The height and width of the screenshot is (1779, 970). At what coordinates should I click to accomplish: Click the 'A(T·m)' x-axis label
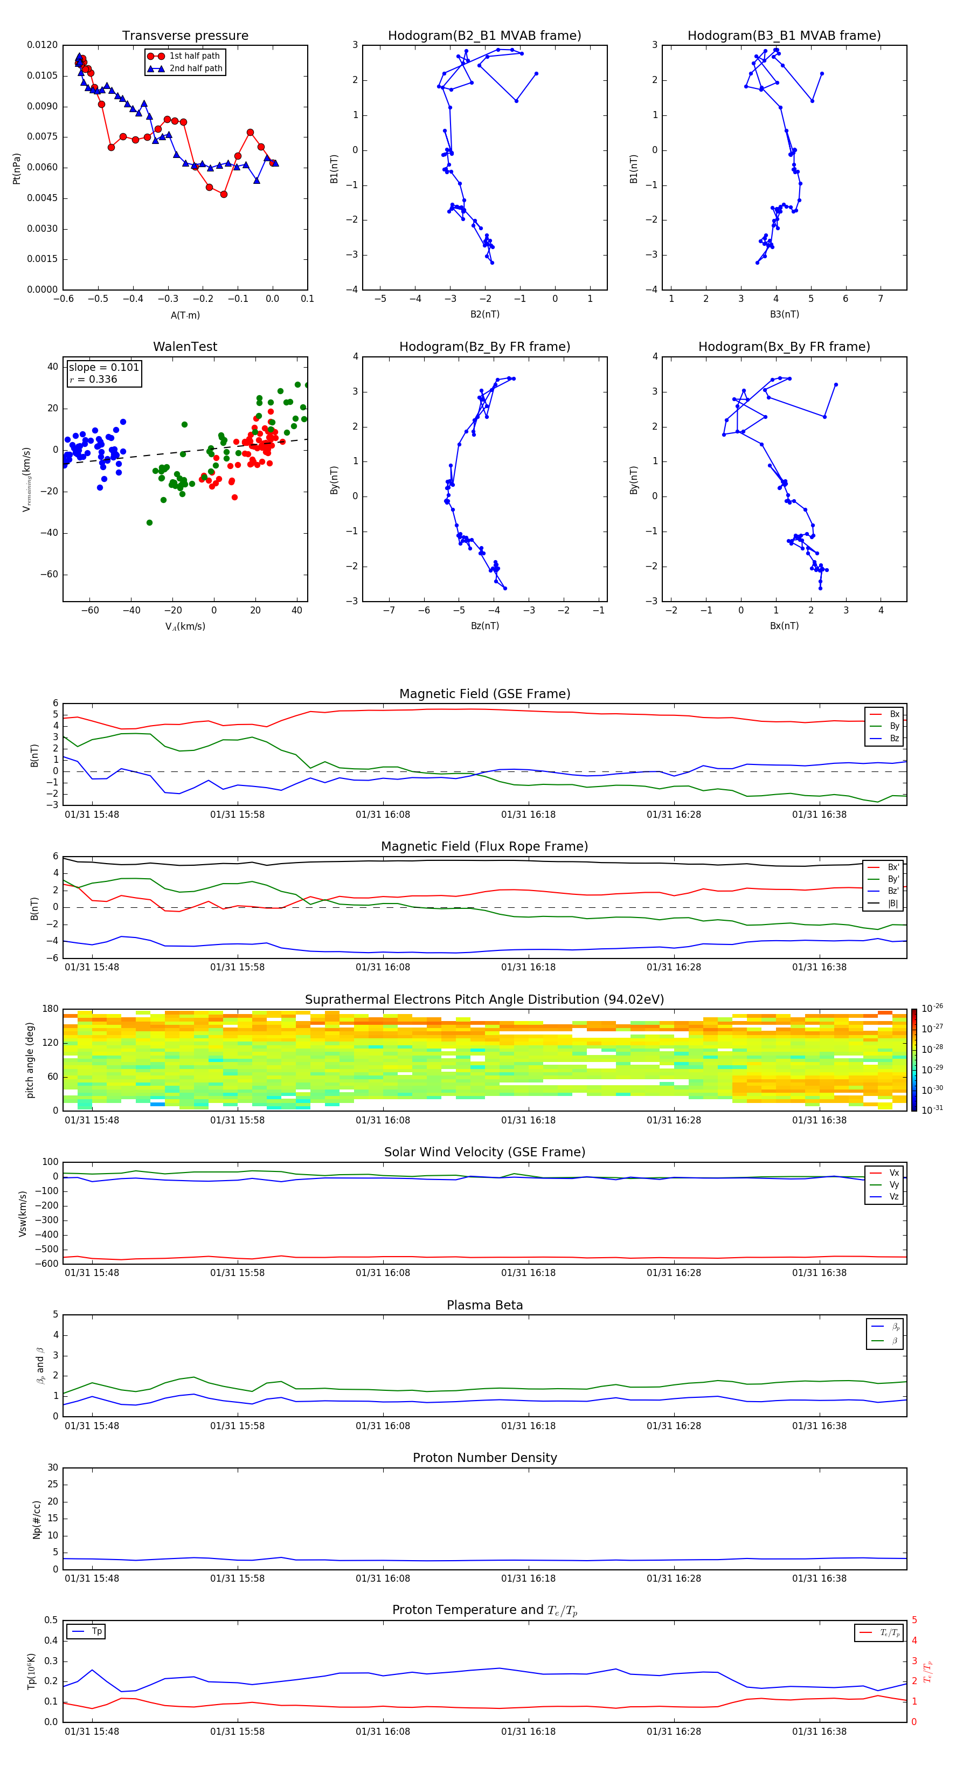(x=185, y=315)
